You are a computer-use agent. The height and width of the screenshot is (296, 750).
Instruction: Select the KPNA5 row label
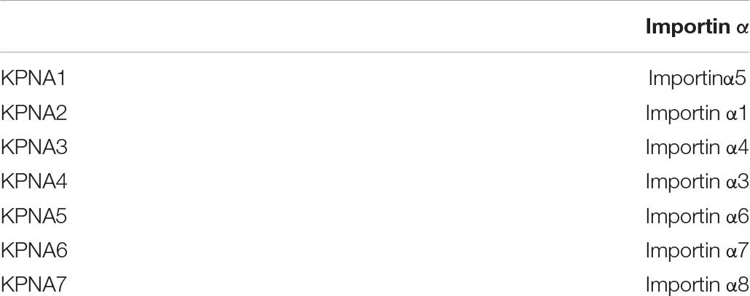[34, 216]
